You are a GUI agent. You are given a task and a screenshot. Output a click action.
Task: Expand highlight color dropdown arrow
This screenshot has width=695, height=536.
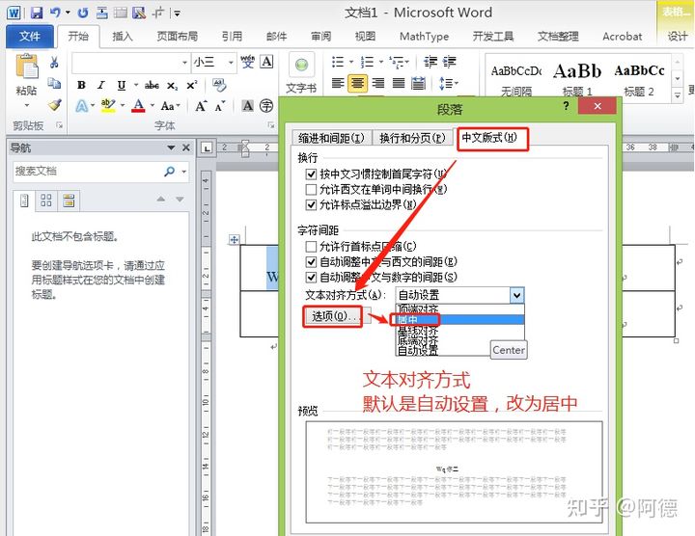(x=123, y=106)
